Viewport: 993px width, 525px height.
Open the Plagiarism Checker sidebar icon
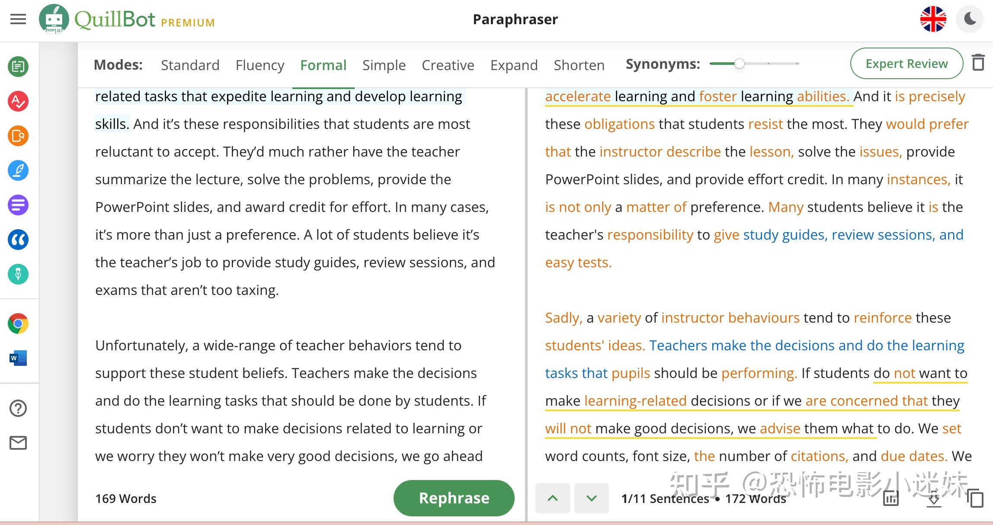[x=18, y=136]
